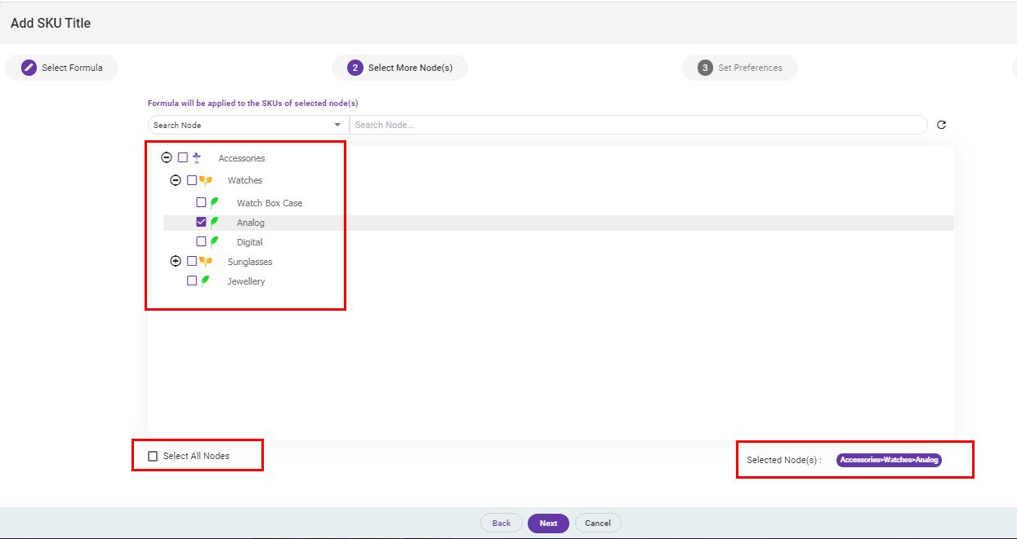
Task: Click the step 3 number badge
Action: click(705, 68)
